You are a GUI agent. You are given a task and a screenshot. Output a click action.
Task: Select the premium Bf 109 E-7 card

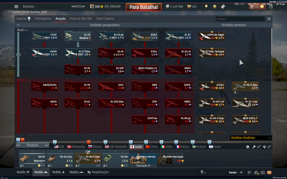pyautogui.click(x=245, y=120)
